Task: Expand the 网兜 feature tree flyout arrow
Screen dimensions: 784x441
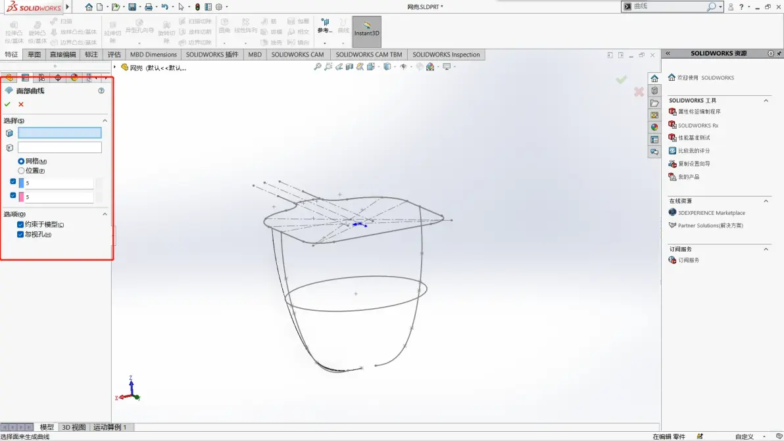Action: 115,67
